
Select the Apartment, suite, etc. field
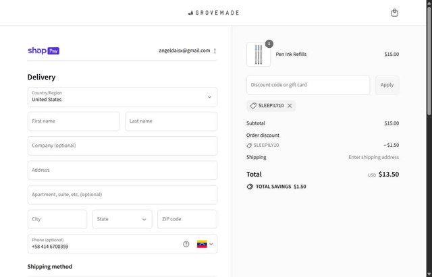click(x=122, y=195)
